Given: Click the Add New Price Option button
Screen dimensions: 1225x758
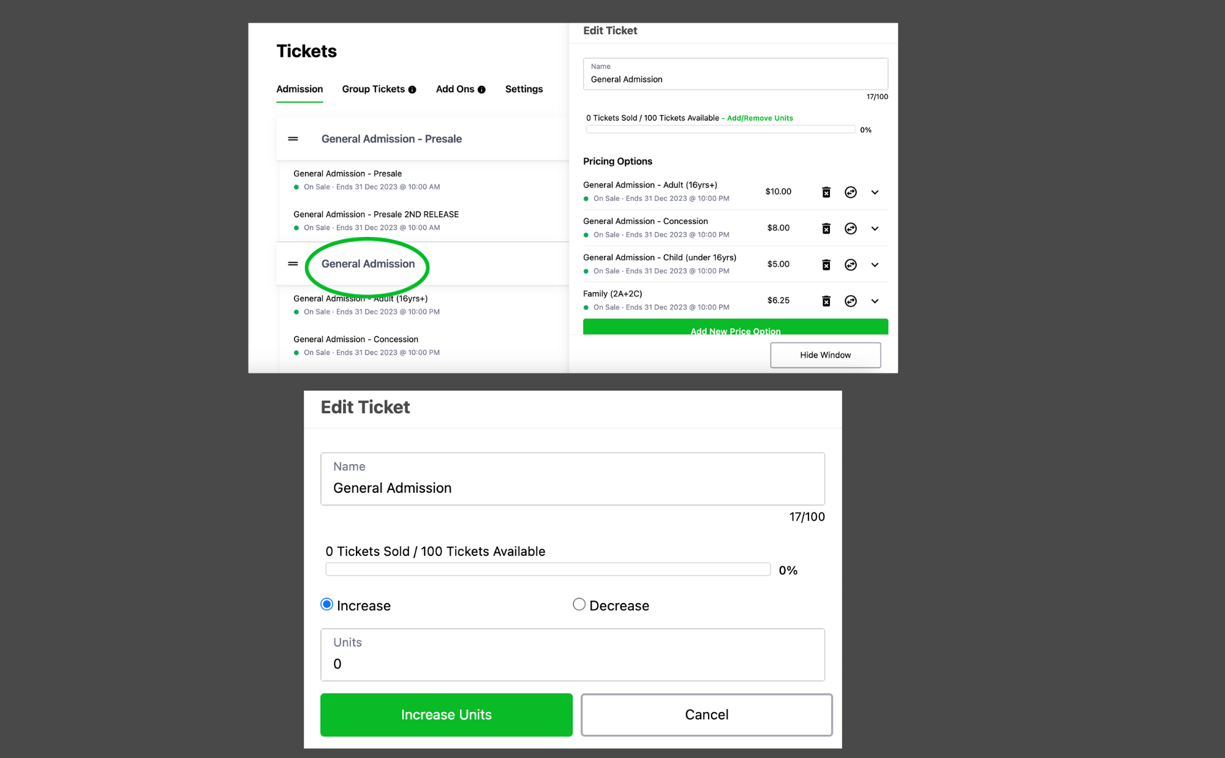Looking at the screenshot, I should point(735,331).
